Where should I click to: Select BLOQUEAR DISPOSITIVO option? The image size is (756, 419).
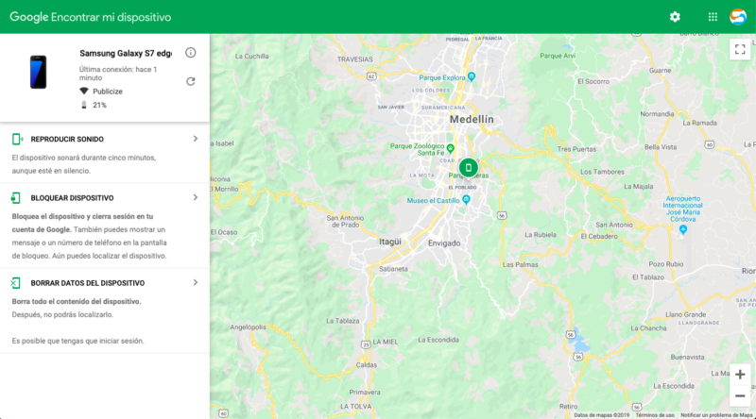pyautogui.click(x=73, y=198)
